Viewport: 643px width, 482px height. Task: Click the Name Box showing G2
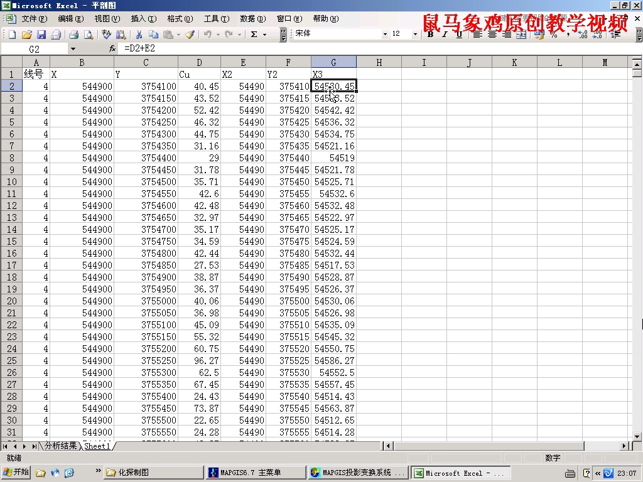tap(35, 49)
